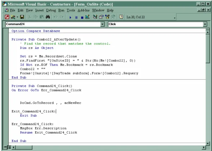Click the 'Forms![Onsite]![DayTrade subform]' line
This screenshot has width=212, height=151.
tap(79, 73)
